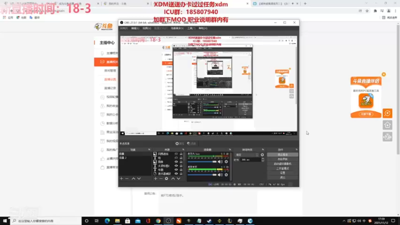The height and width of the screenshot is (225, 400).
Task: Remove the selected source with the minus icon
Action: 160,178
